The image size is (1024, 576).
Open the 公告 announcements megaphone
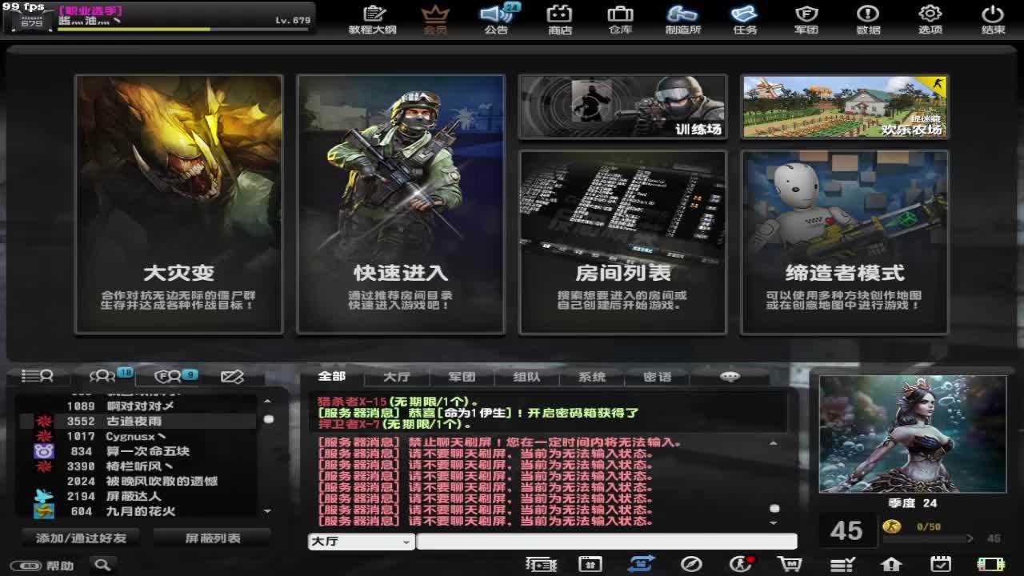pyautogui.click(x=497, y=19)
